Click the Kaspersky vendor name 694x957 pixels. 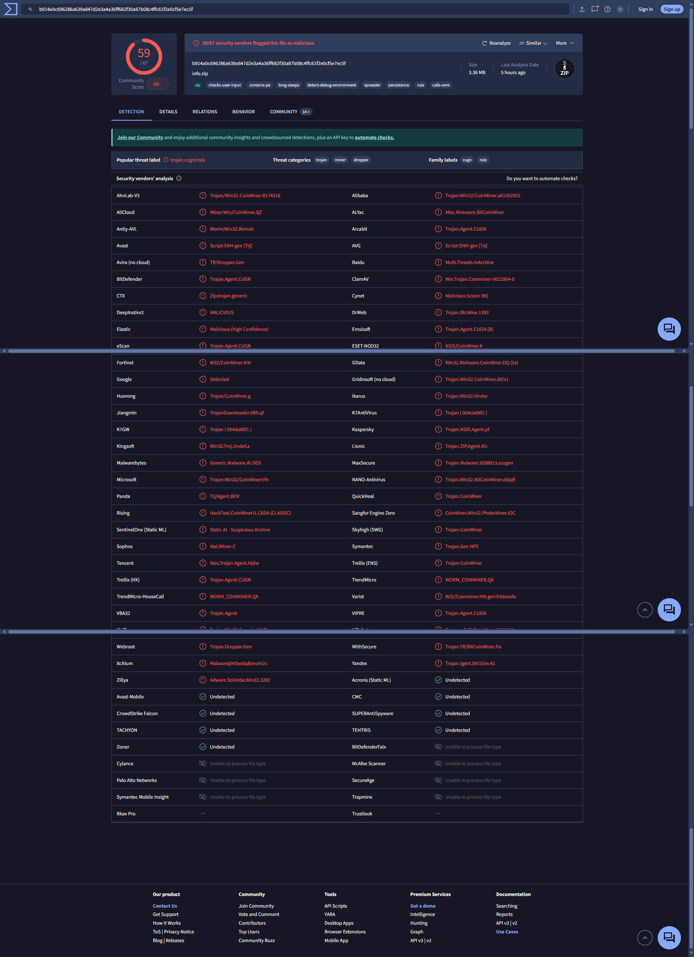click(x=363, y=430)
